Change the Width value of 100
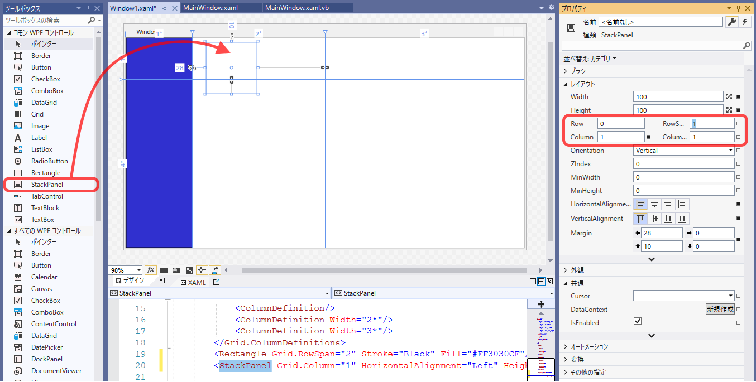Image resolution: width=756 pixels, height=382 pixels. tap(678, 96)
